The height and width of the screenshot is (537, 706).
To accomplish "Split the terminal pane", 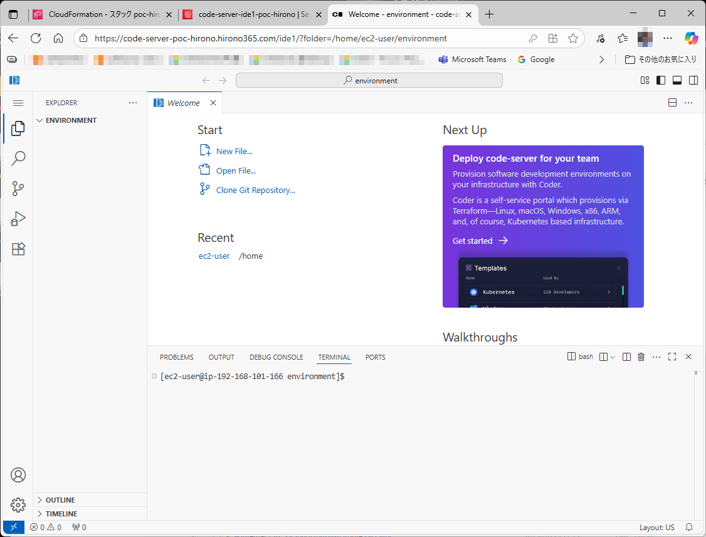I will [x=626, y=357].
